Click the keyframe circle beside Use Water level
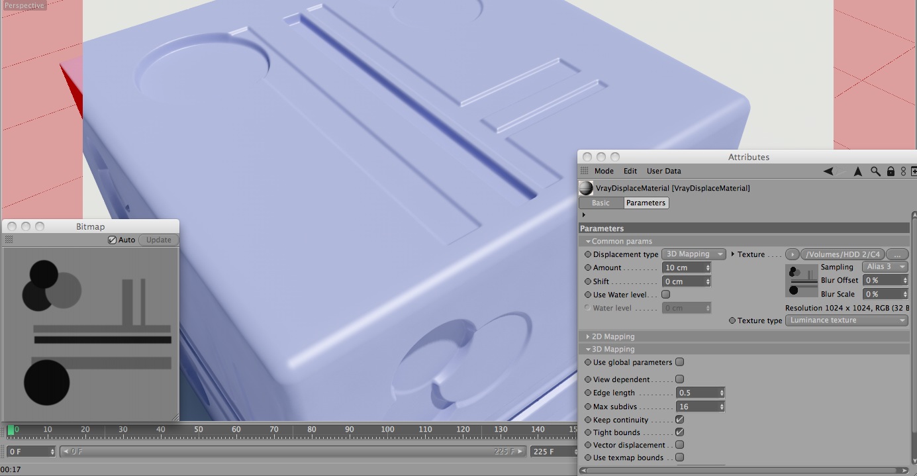This screenshot has height=476, width=917. 588,295
